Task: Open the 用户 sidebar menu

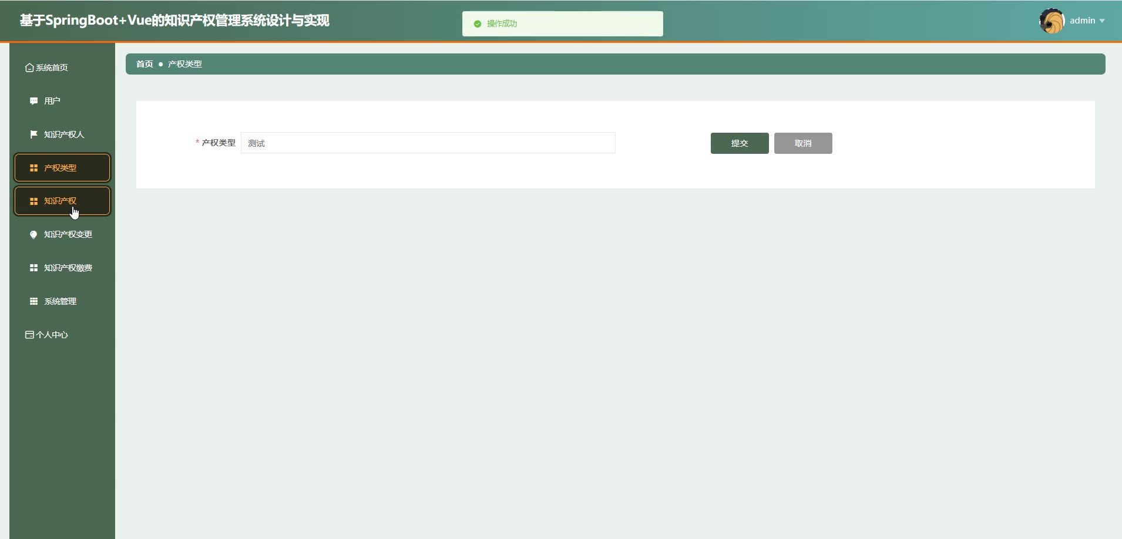Action: pos(62,101)
